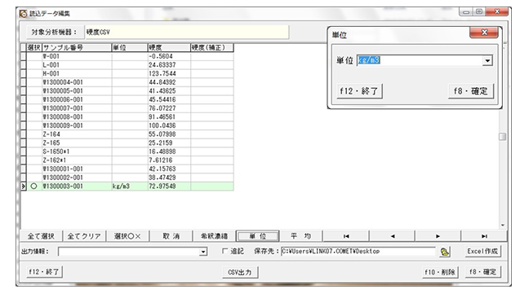
Task: Select sample W1300001-001
Action: click(x=77, y=169)
